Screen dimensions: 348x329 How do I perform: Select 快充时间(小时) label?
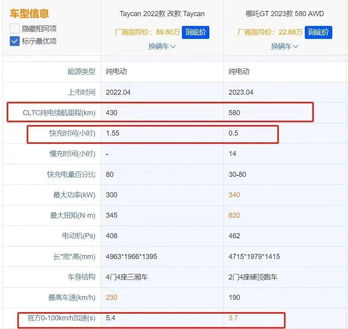(72, 133)
